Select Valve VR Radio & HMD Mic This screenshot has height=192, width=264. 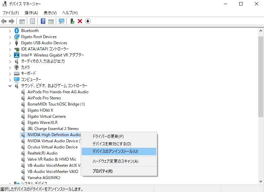[x=52, y=159]
